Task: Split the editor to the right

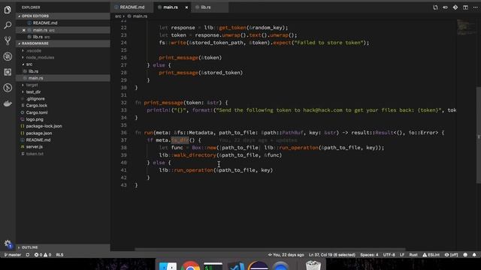Action: tap(465, 7)
